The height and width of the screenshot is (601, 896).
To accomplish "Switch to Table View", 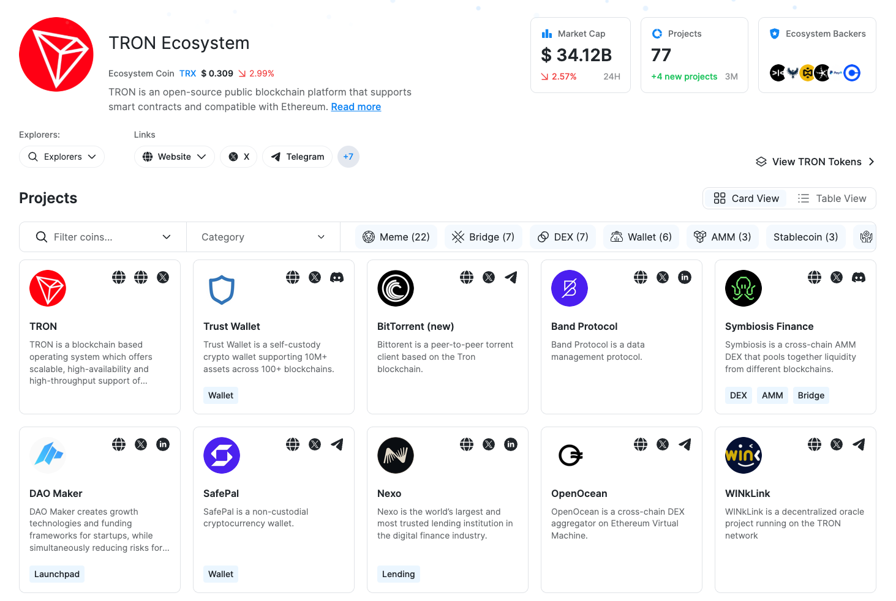I will click(x=832, y=198).
